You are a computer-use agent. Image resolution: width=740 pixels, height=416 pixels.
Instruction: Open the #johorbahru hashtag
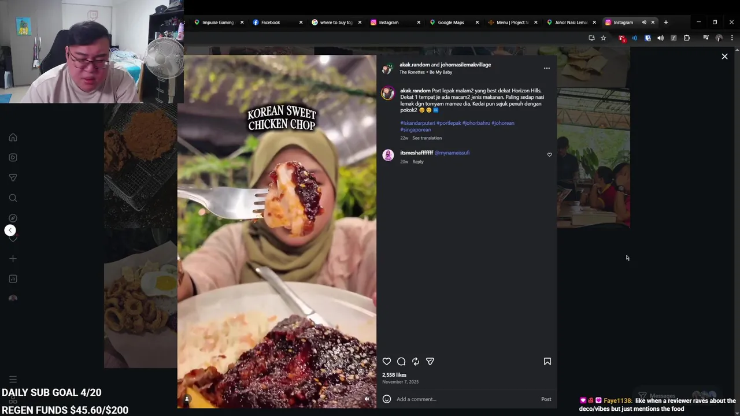(476, 123)
